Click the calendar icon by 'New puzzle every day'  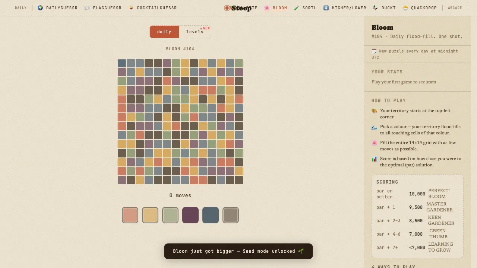(x=374, y=51)
